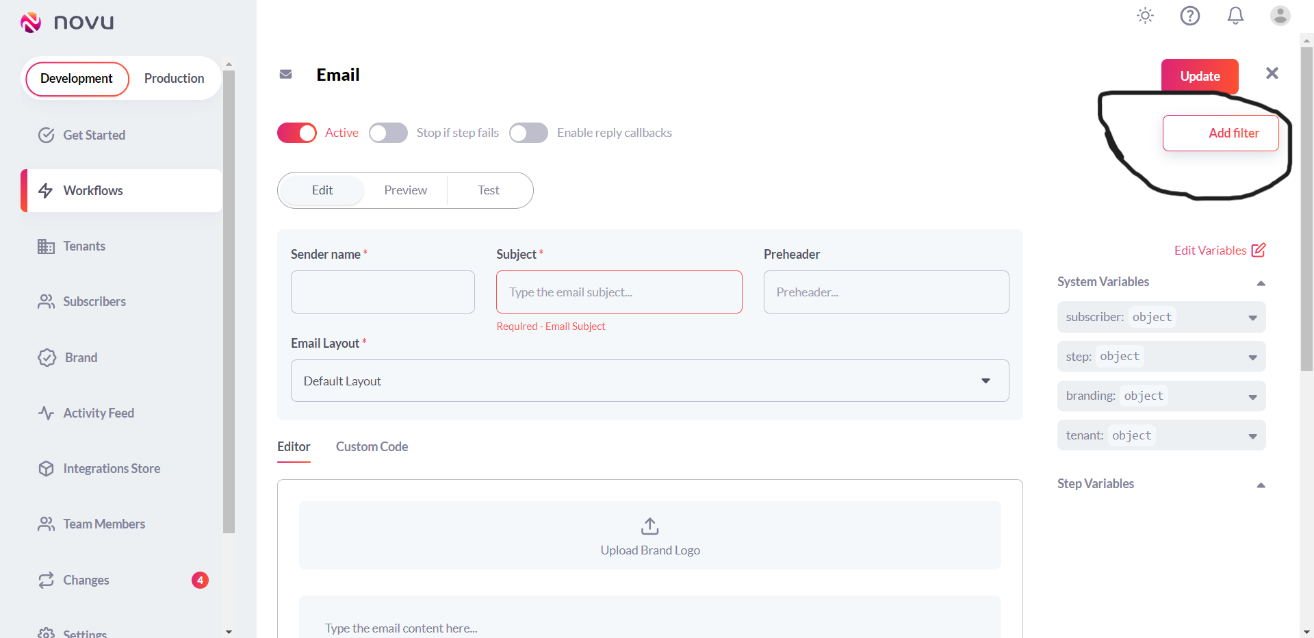
Task: Enable Stop if step fails
Action: click(388, 133)
